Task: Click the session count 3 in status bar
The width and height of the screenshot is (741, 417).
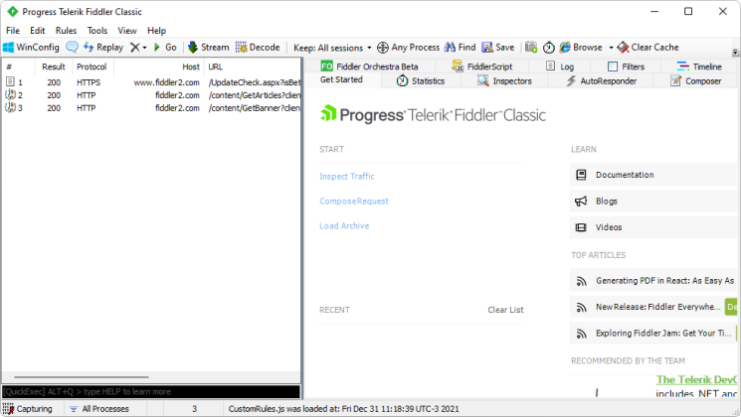Action: point(194,409)
